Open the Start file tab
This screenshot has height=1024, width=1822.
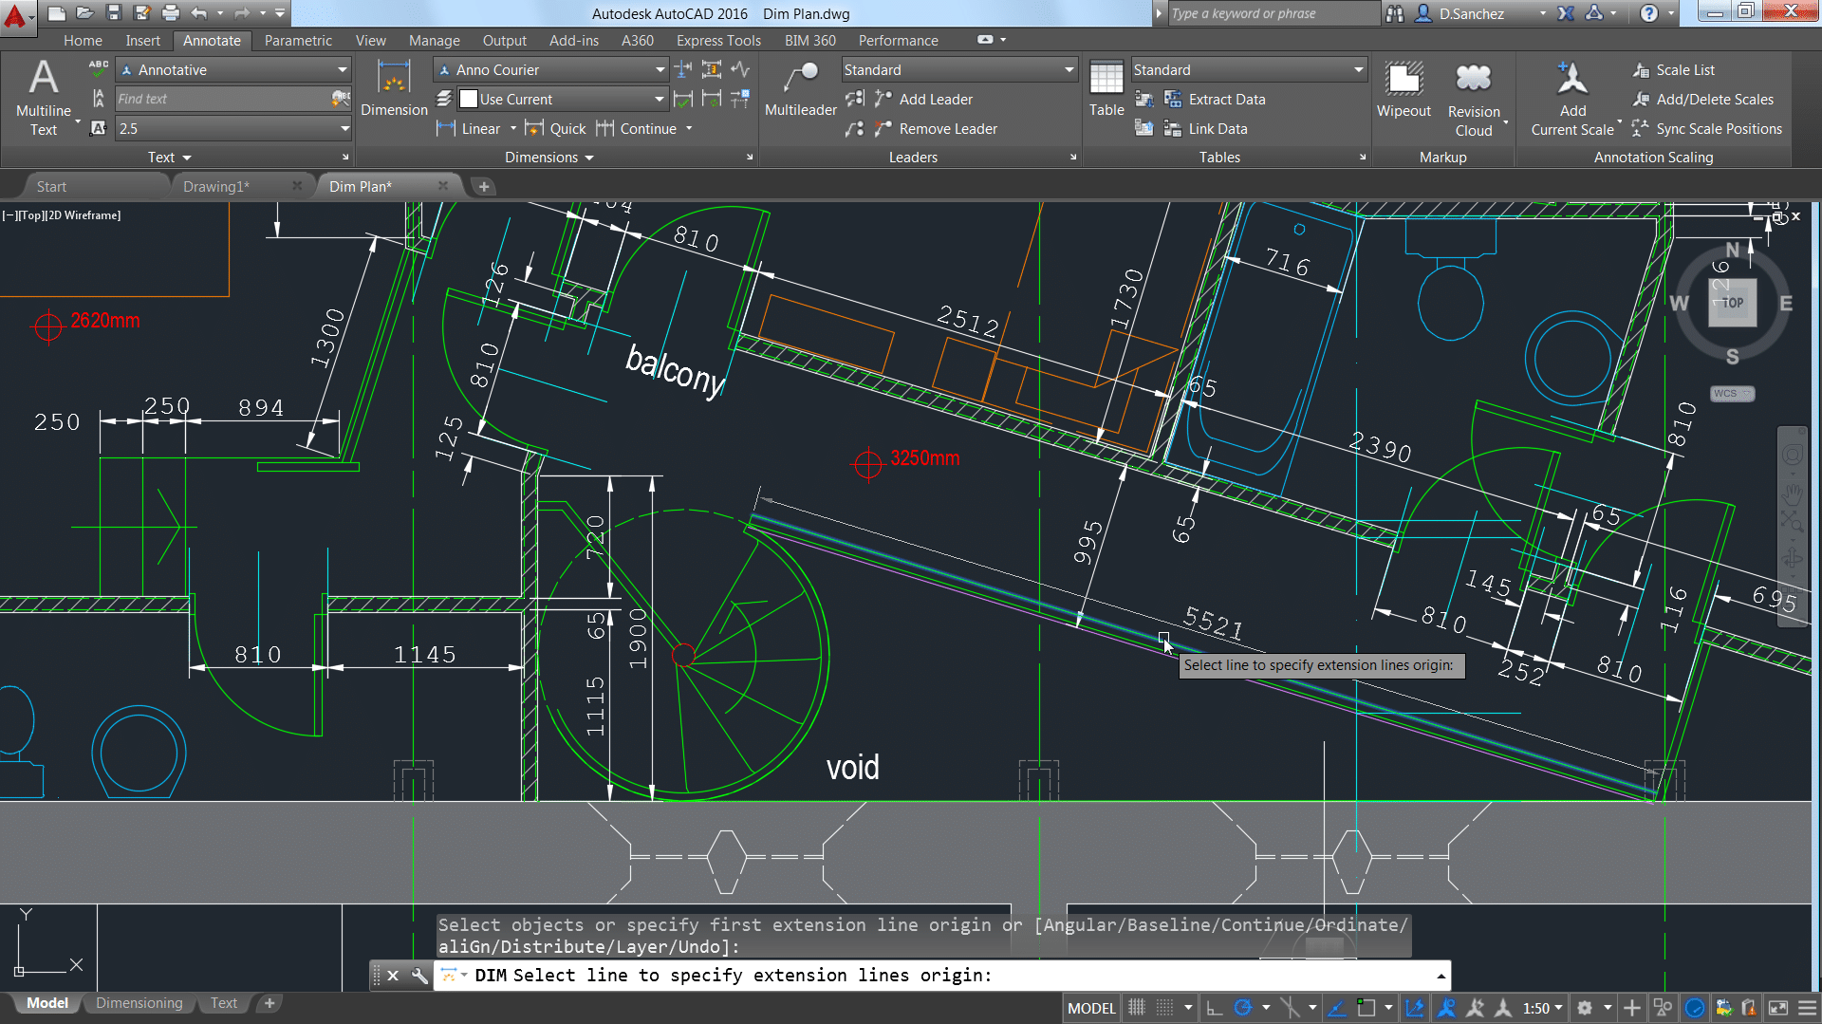(x=51, y=186)
